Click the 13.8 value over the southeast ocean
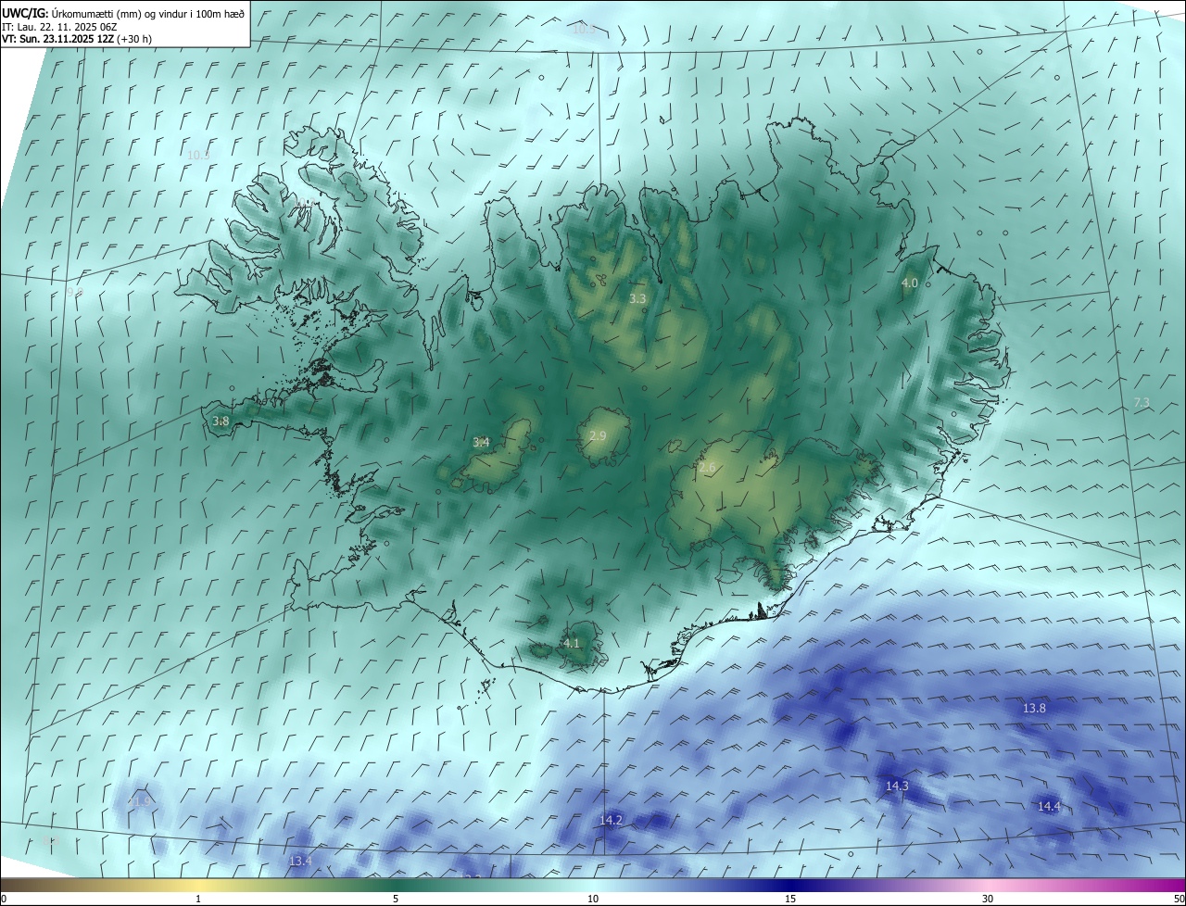The height and width of the screenshot is (906, 1186). (x=1034, y=708)
